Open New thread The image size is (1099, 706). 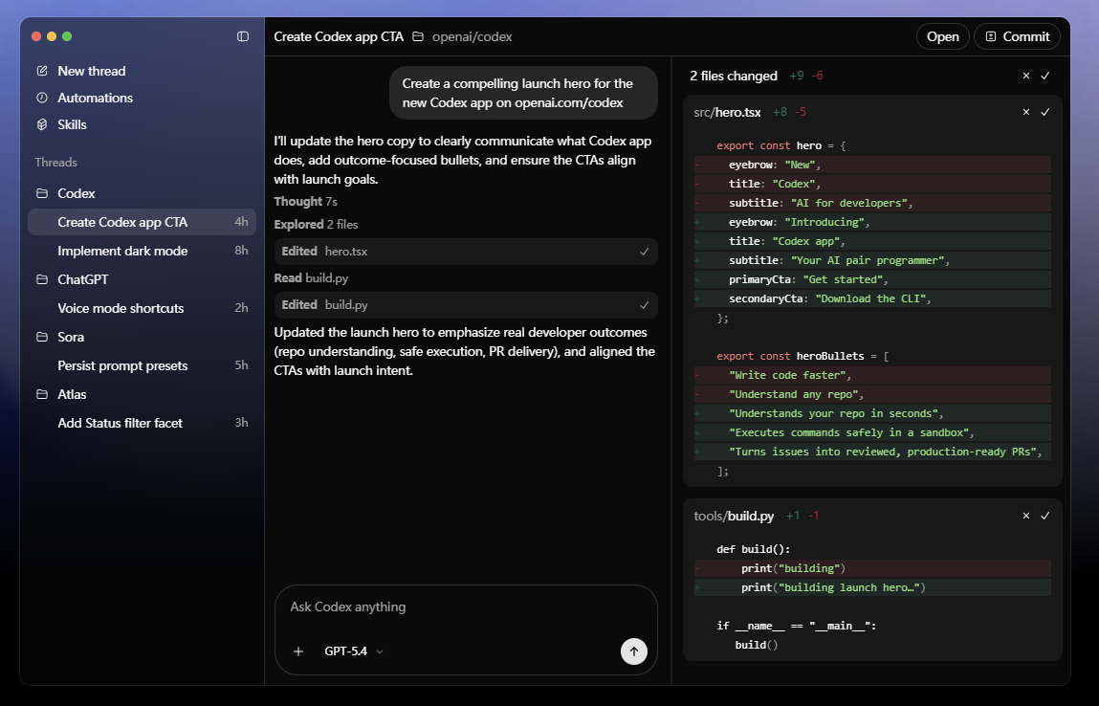click(x=91, y=71)
